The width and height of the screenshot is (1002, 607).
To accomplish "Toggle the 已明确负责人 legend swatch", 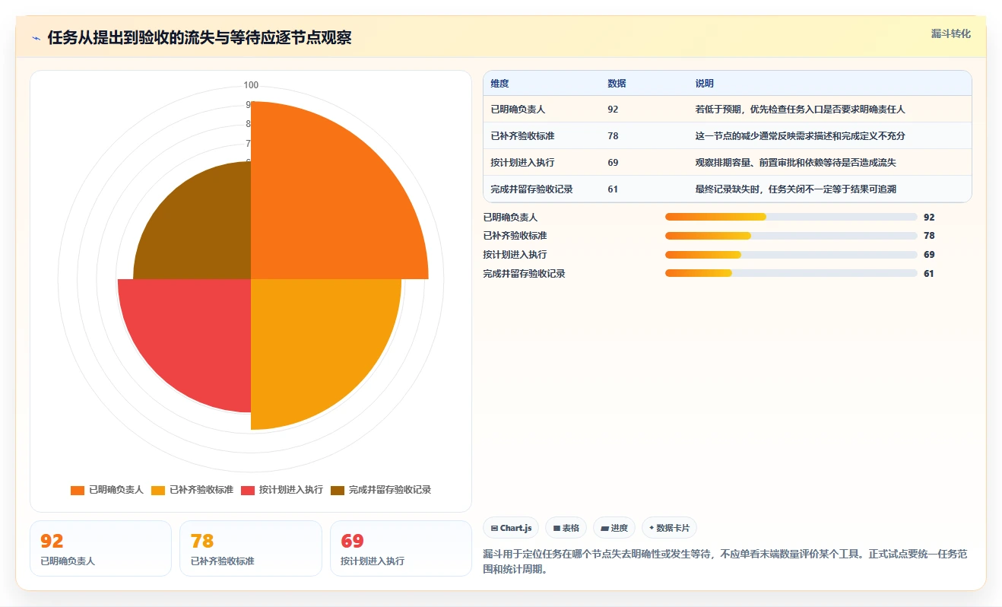I will (x=77, y=490).
